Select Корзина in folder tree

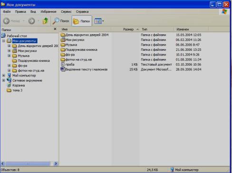click(19, 86)
